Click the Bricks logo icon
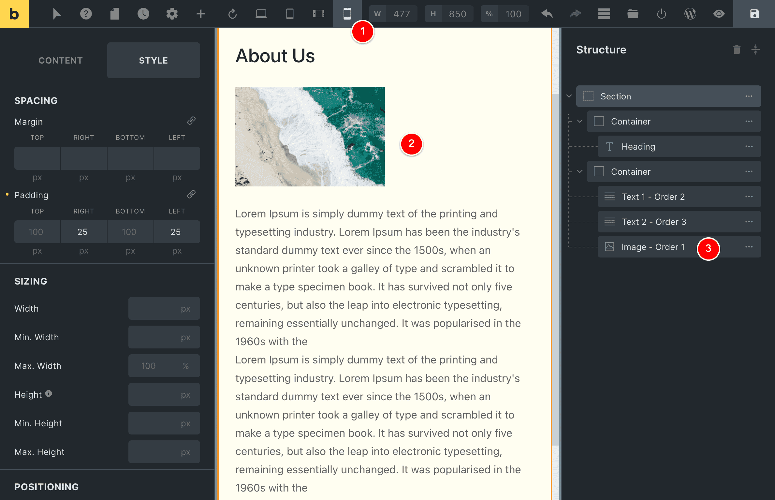The height and width of the screenshot is (500, 775). [14, 14]
